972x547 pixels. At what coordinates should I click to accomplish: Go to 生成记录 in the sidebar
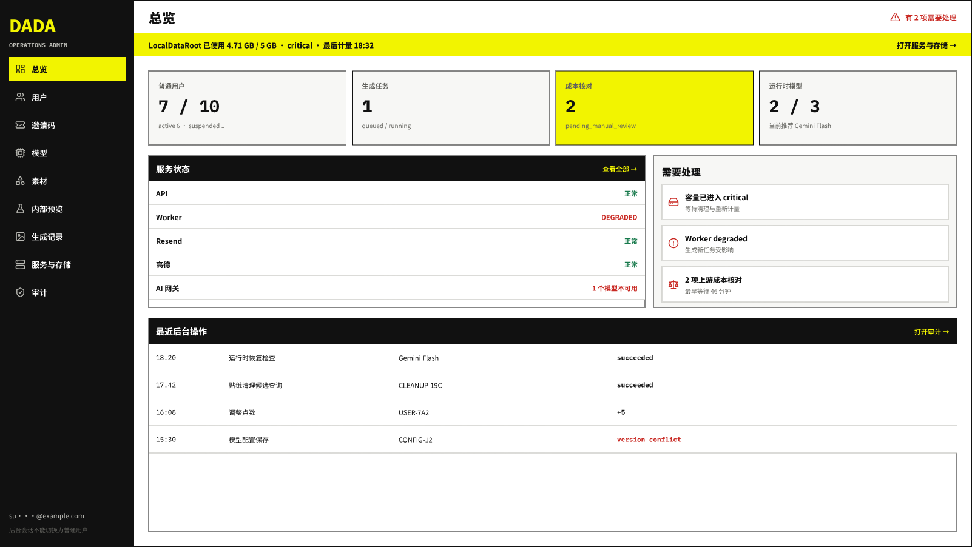click(67, 237)
